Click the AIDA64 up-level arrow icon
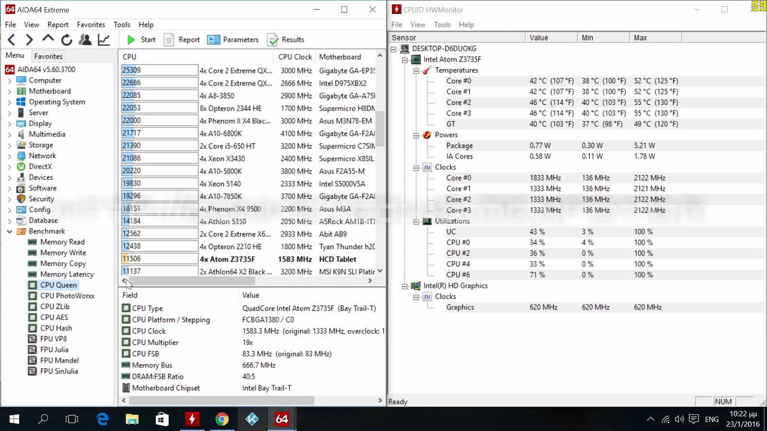The image size is (767, 431). click(48, 39)
